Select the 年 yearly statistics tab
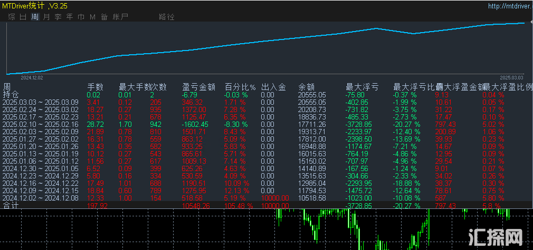533x250 pixels. [70, 17]
